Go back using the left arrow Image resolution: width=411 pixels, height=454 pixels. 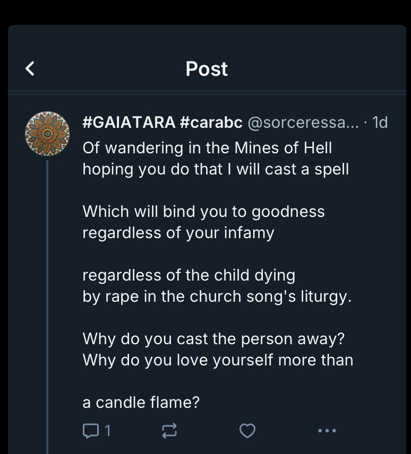coord(30,68)
